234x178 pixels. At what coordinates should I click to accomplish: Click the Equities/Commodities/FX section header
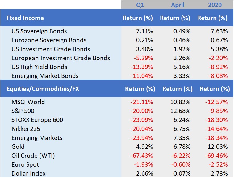(x=43, y=89)
